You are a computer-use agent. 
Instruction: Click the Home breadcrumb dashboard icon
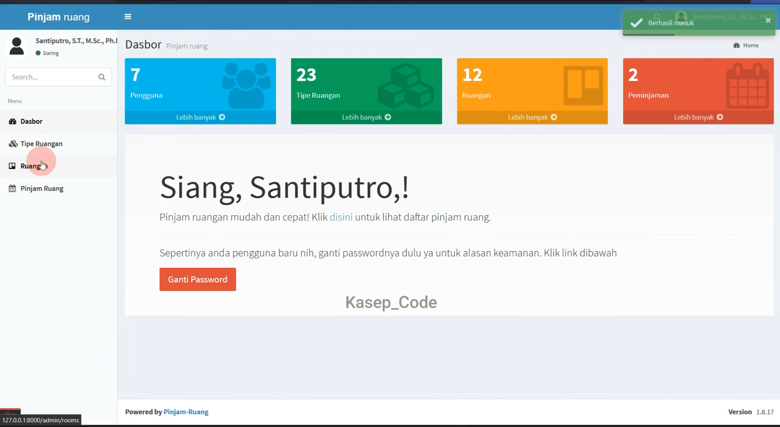pos(736,45)
